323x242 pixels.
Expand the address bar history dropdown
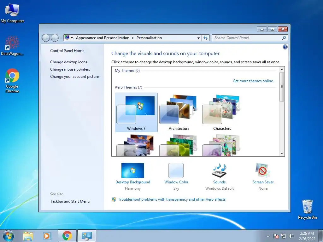tap(198, 38)
